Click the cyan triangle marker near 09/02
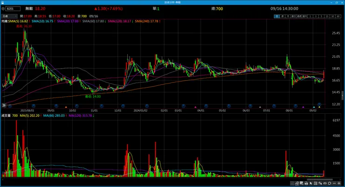Image resolution: width=345 pixels, height=187 pixels. 314,107
